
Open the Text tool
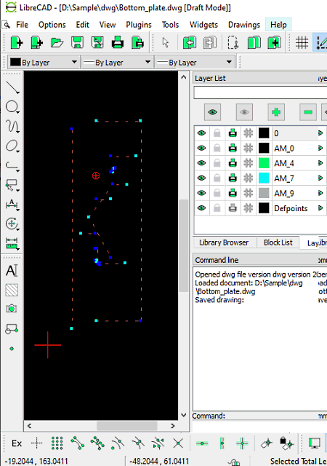(x=12, y=270)
